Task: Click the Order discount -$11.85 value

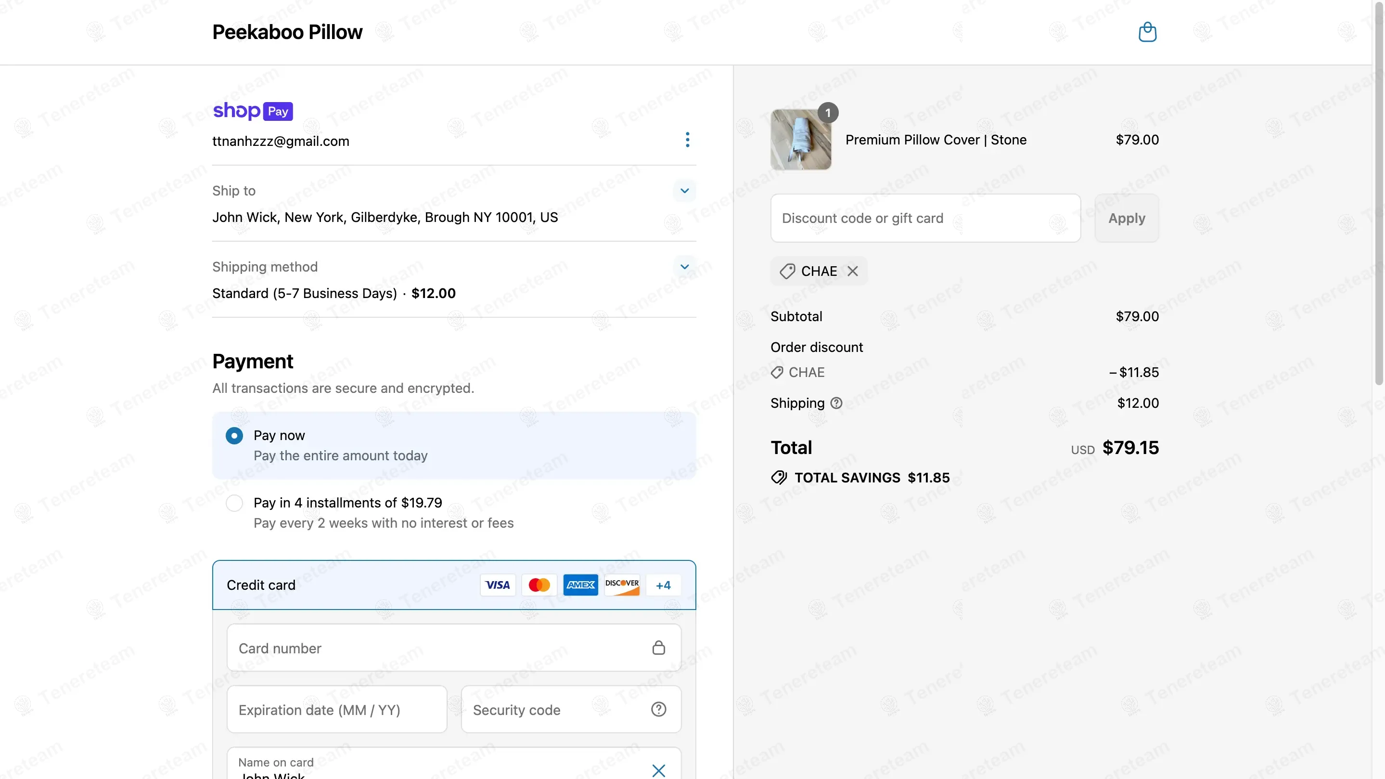Action: point(1134,372)
